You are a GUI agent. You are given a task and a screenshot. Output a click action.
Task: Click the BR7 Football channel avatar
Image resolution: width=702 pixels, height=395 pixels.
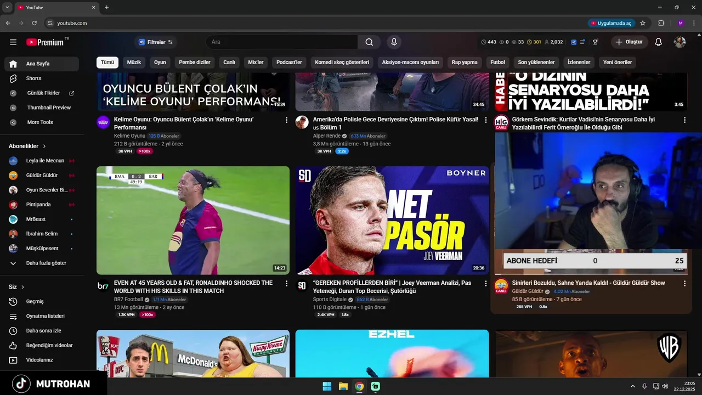click(x=103, y=286)
